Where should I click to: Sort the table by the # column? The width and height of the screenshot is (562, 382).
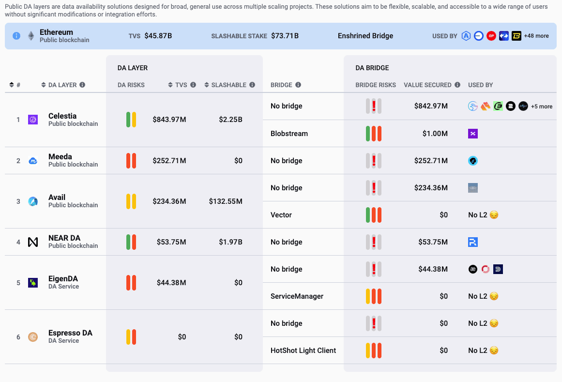click(15, 85)
